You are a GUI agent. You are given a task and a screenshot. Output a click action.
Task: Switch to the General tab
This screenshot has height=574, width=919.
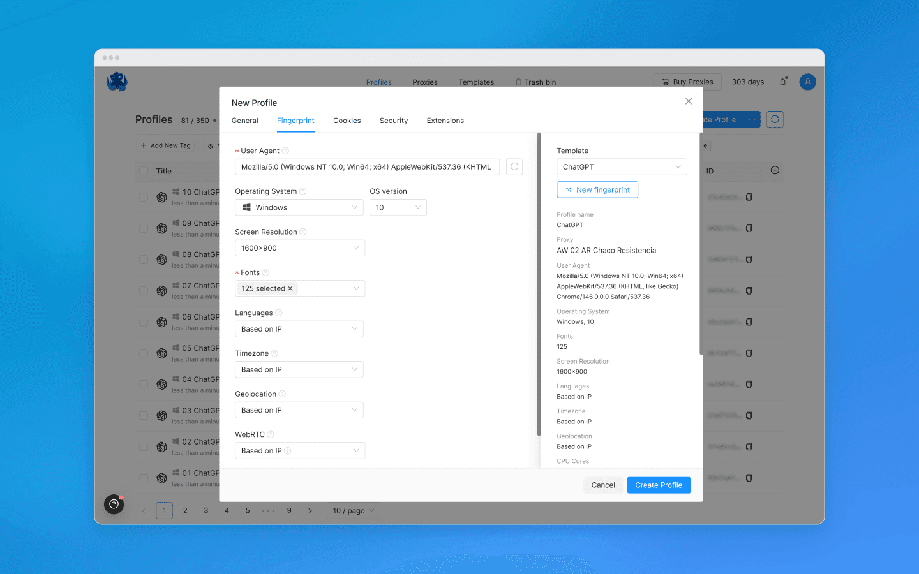(x=245, y=121)
